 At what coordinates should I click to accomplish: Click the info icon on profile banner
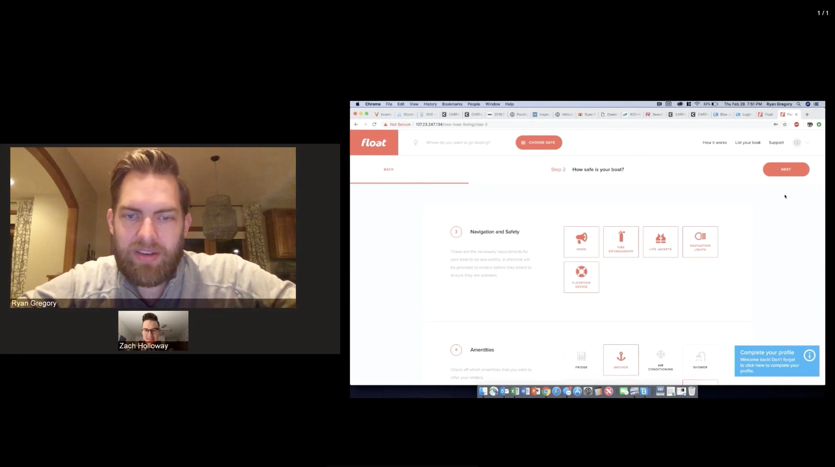(x=809, y=355)
